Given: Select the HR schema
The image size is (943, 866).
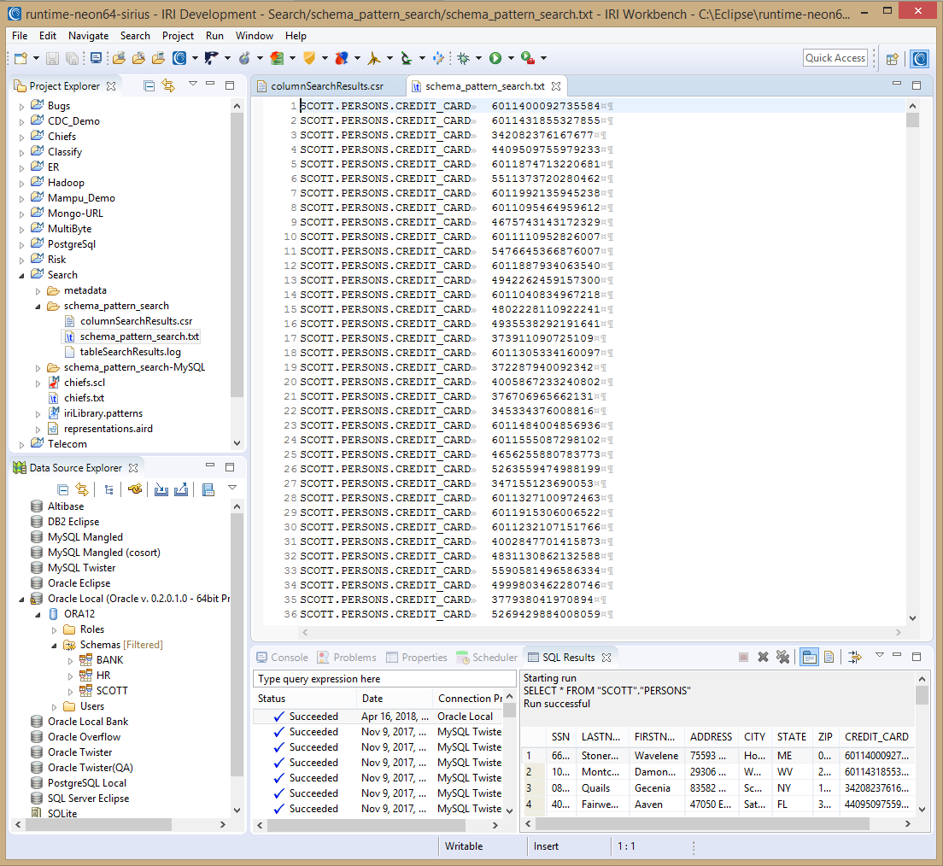Looking at the screenshot, I should (x=102, y=676).
